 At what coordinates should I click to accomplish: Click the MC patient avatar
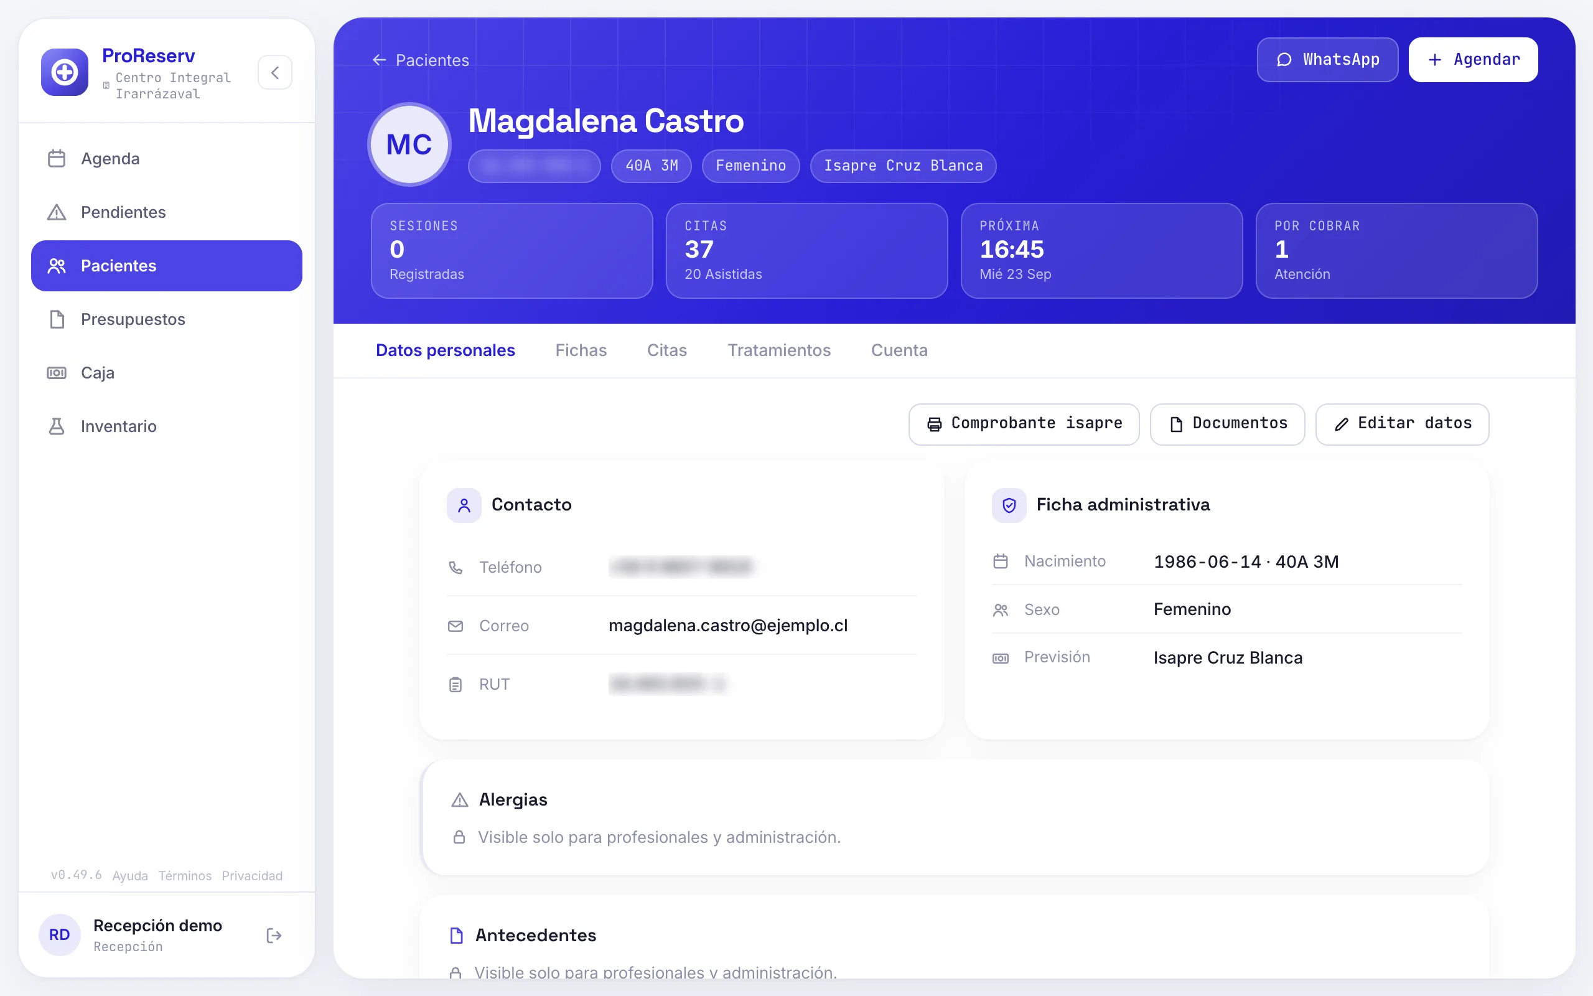pos(409,144)
